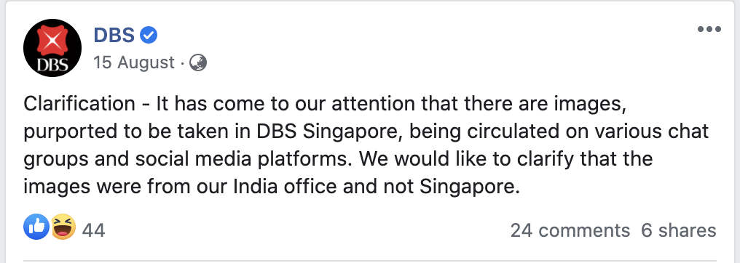Click the dot separator next to the date

(x=182, y=62)
